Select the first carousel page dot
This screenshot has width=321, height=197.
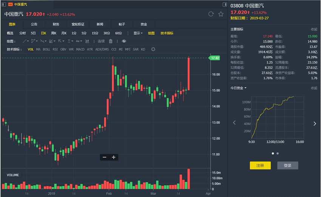273,153
